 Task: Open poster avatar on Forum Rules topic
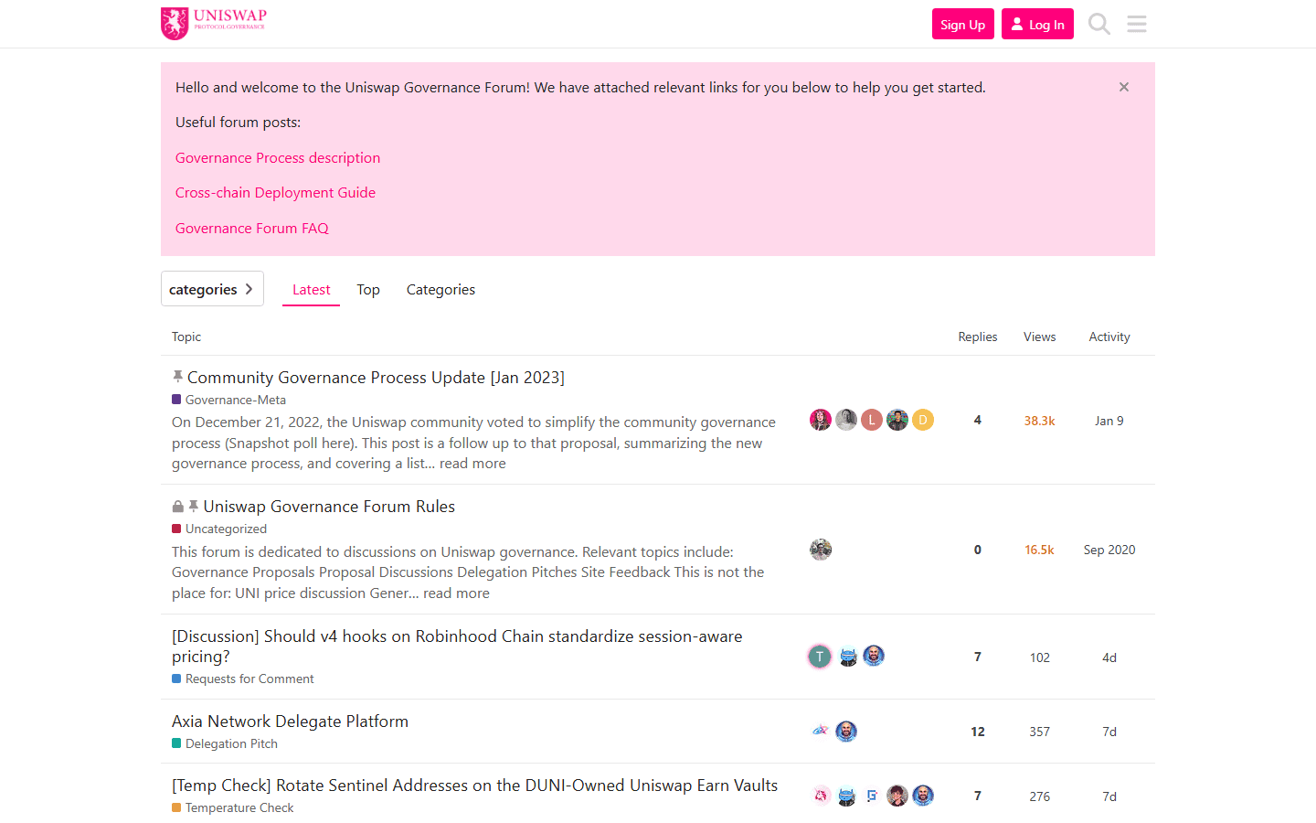(821, 550)
